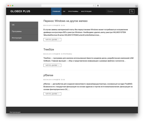The width and height of the screenshot is (144, 122).
Task: Click Читать далее under the Windows post
Action: (52, 40)
